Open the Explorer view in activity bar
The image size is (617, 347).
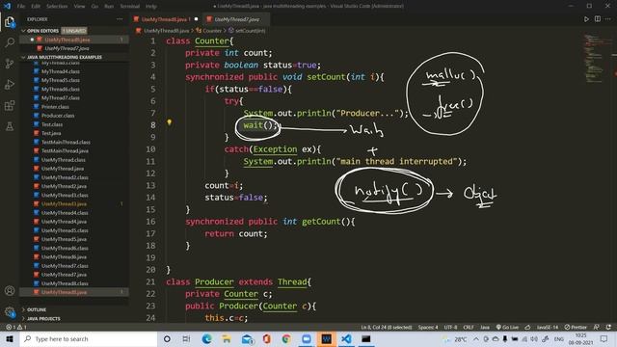[10, 22]
